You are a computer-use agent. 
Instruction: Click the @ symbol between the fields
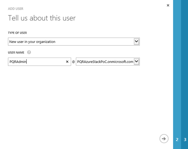click(x=74, y=62)
